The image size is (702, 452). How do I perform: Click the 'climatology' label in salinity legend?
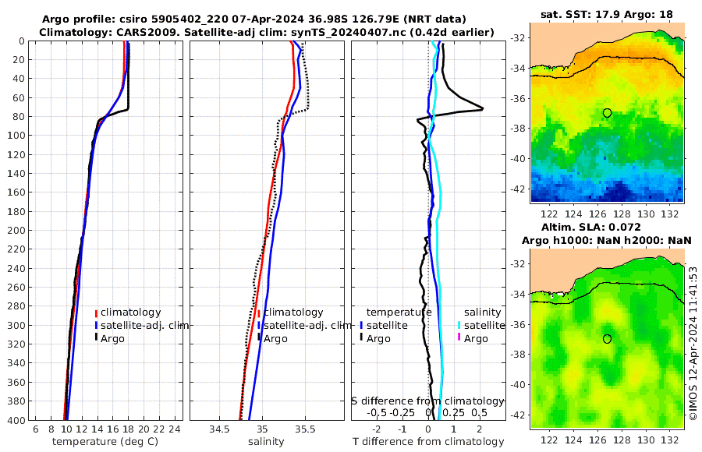tap(293, 313)
